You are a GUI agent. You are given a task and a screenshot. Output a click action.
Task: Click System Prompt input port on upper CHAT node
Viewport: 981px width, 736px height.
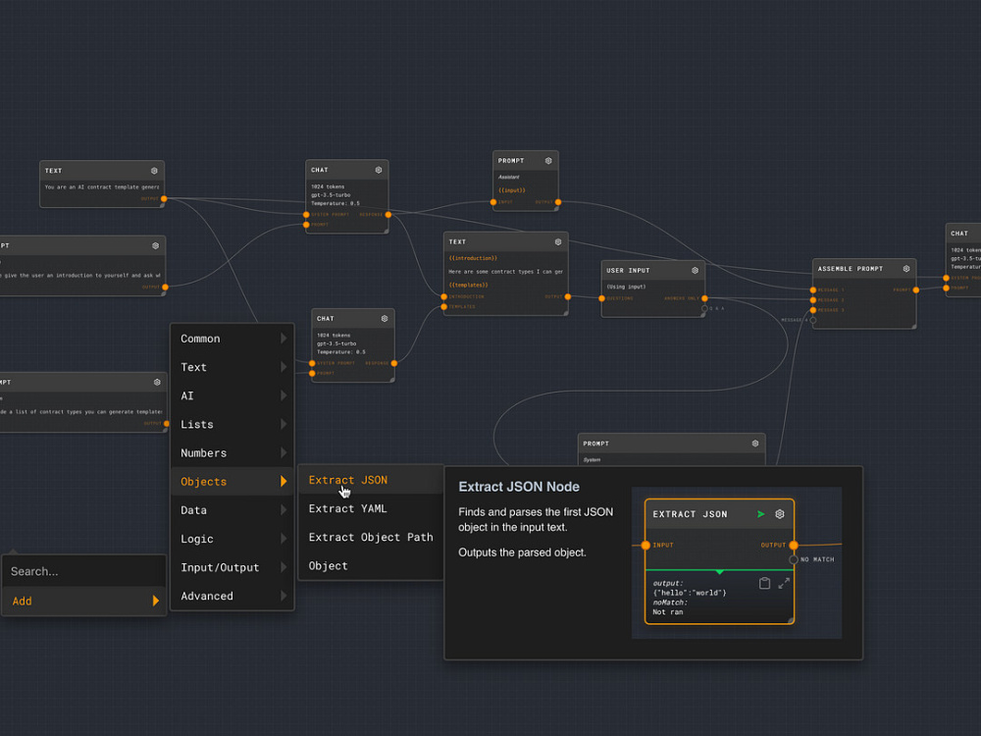pos(306,215)
